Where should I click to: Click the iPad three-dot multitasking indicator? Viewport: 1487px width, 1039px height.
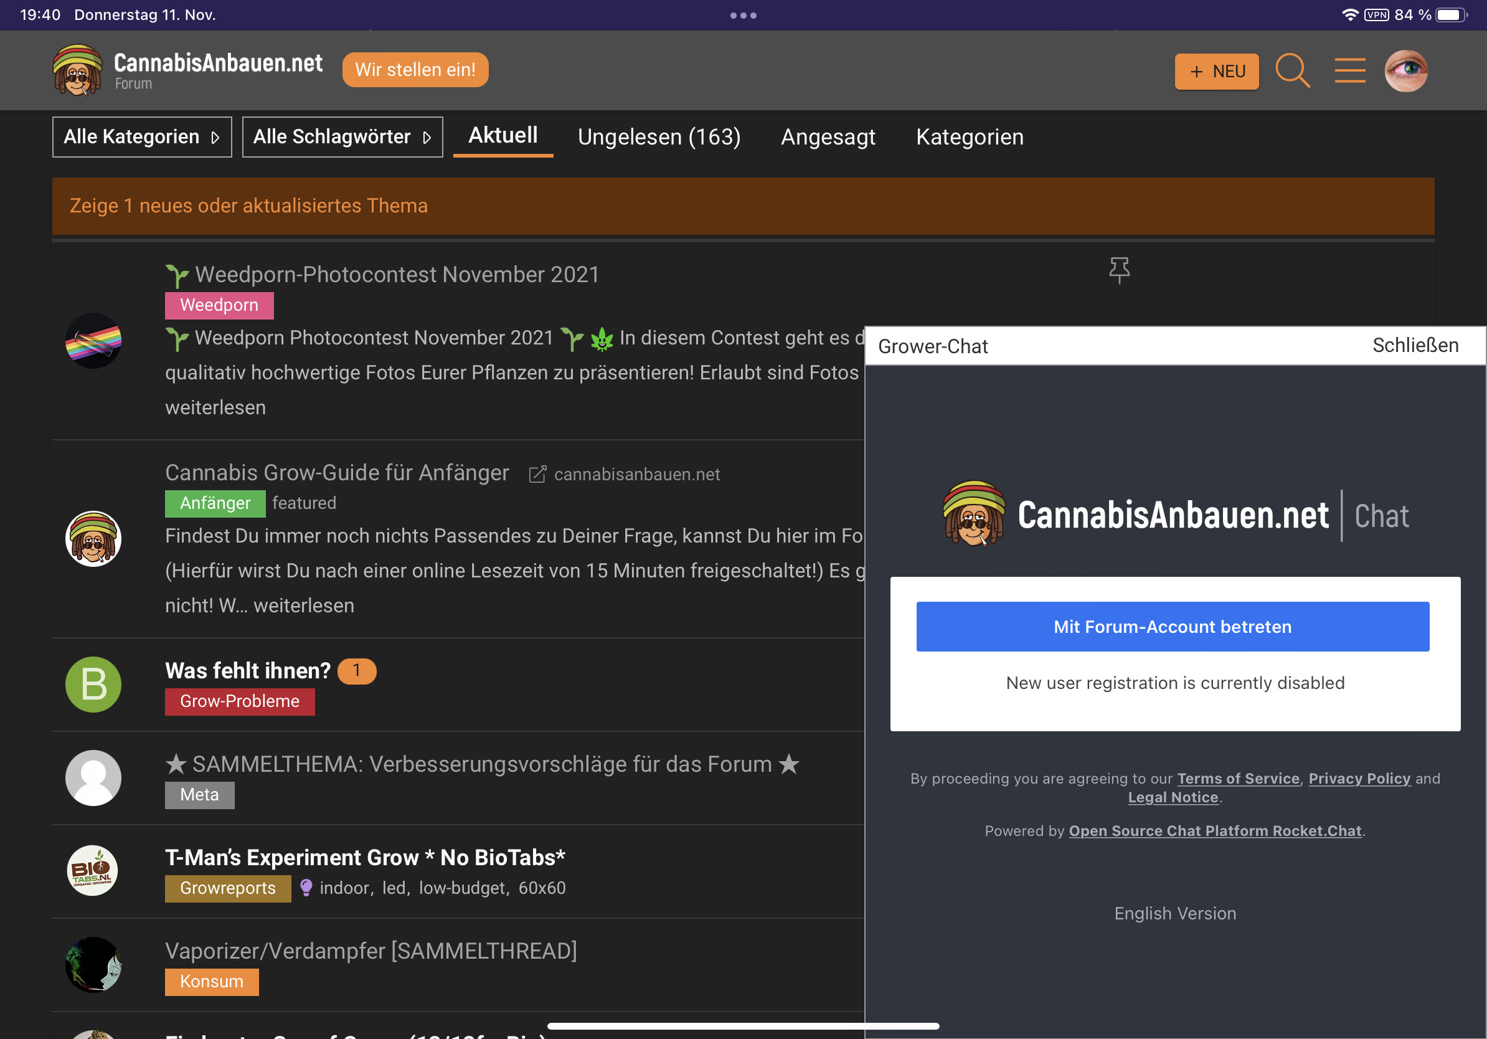tap(743, 15)
